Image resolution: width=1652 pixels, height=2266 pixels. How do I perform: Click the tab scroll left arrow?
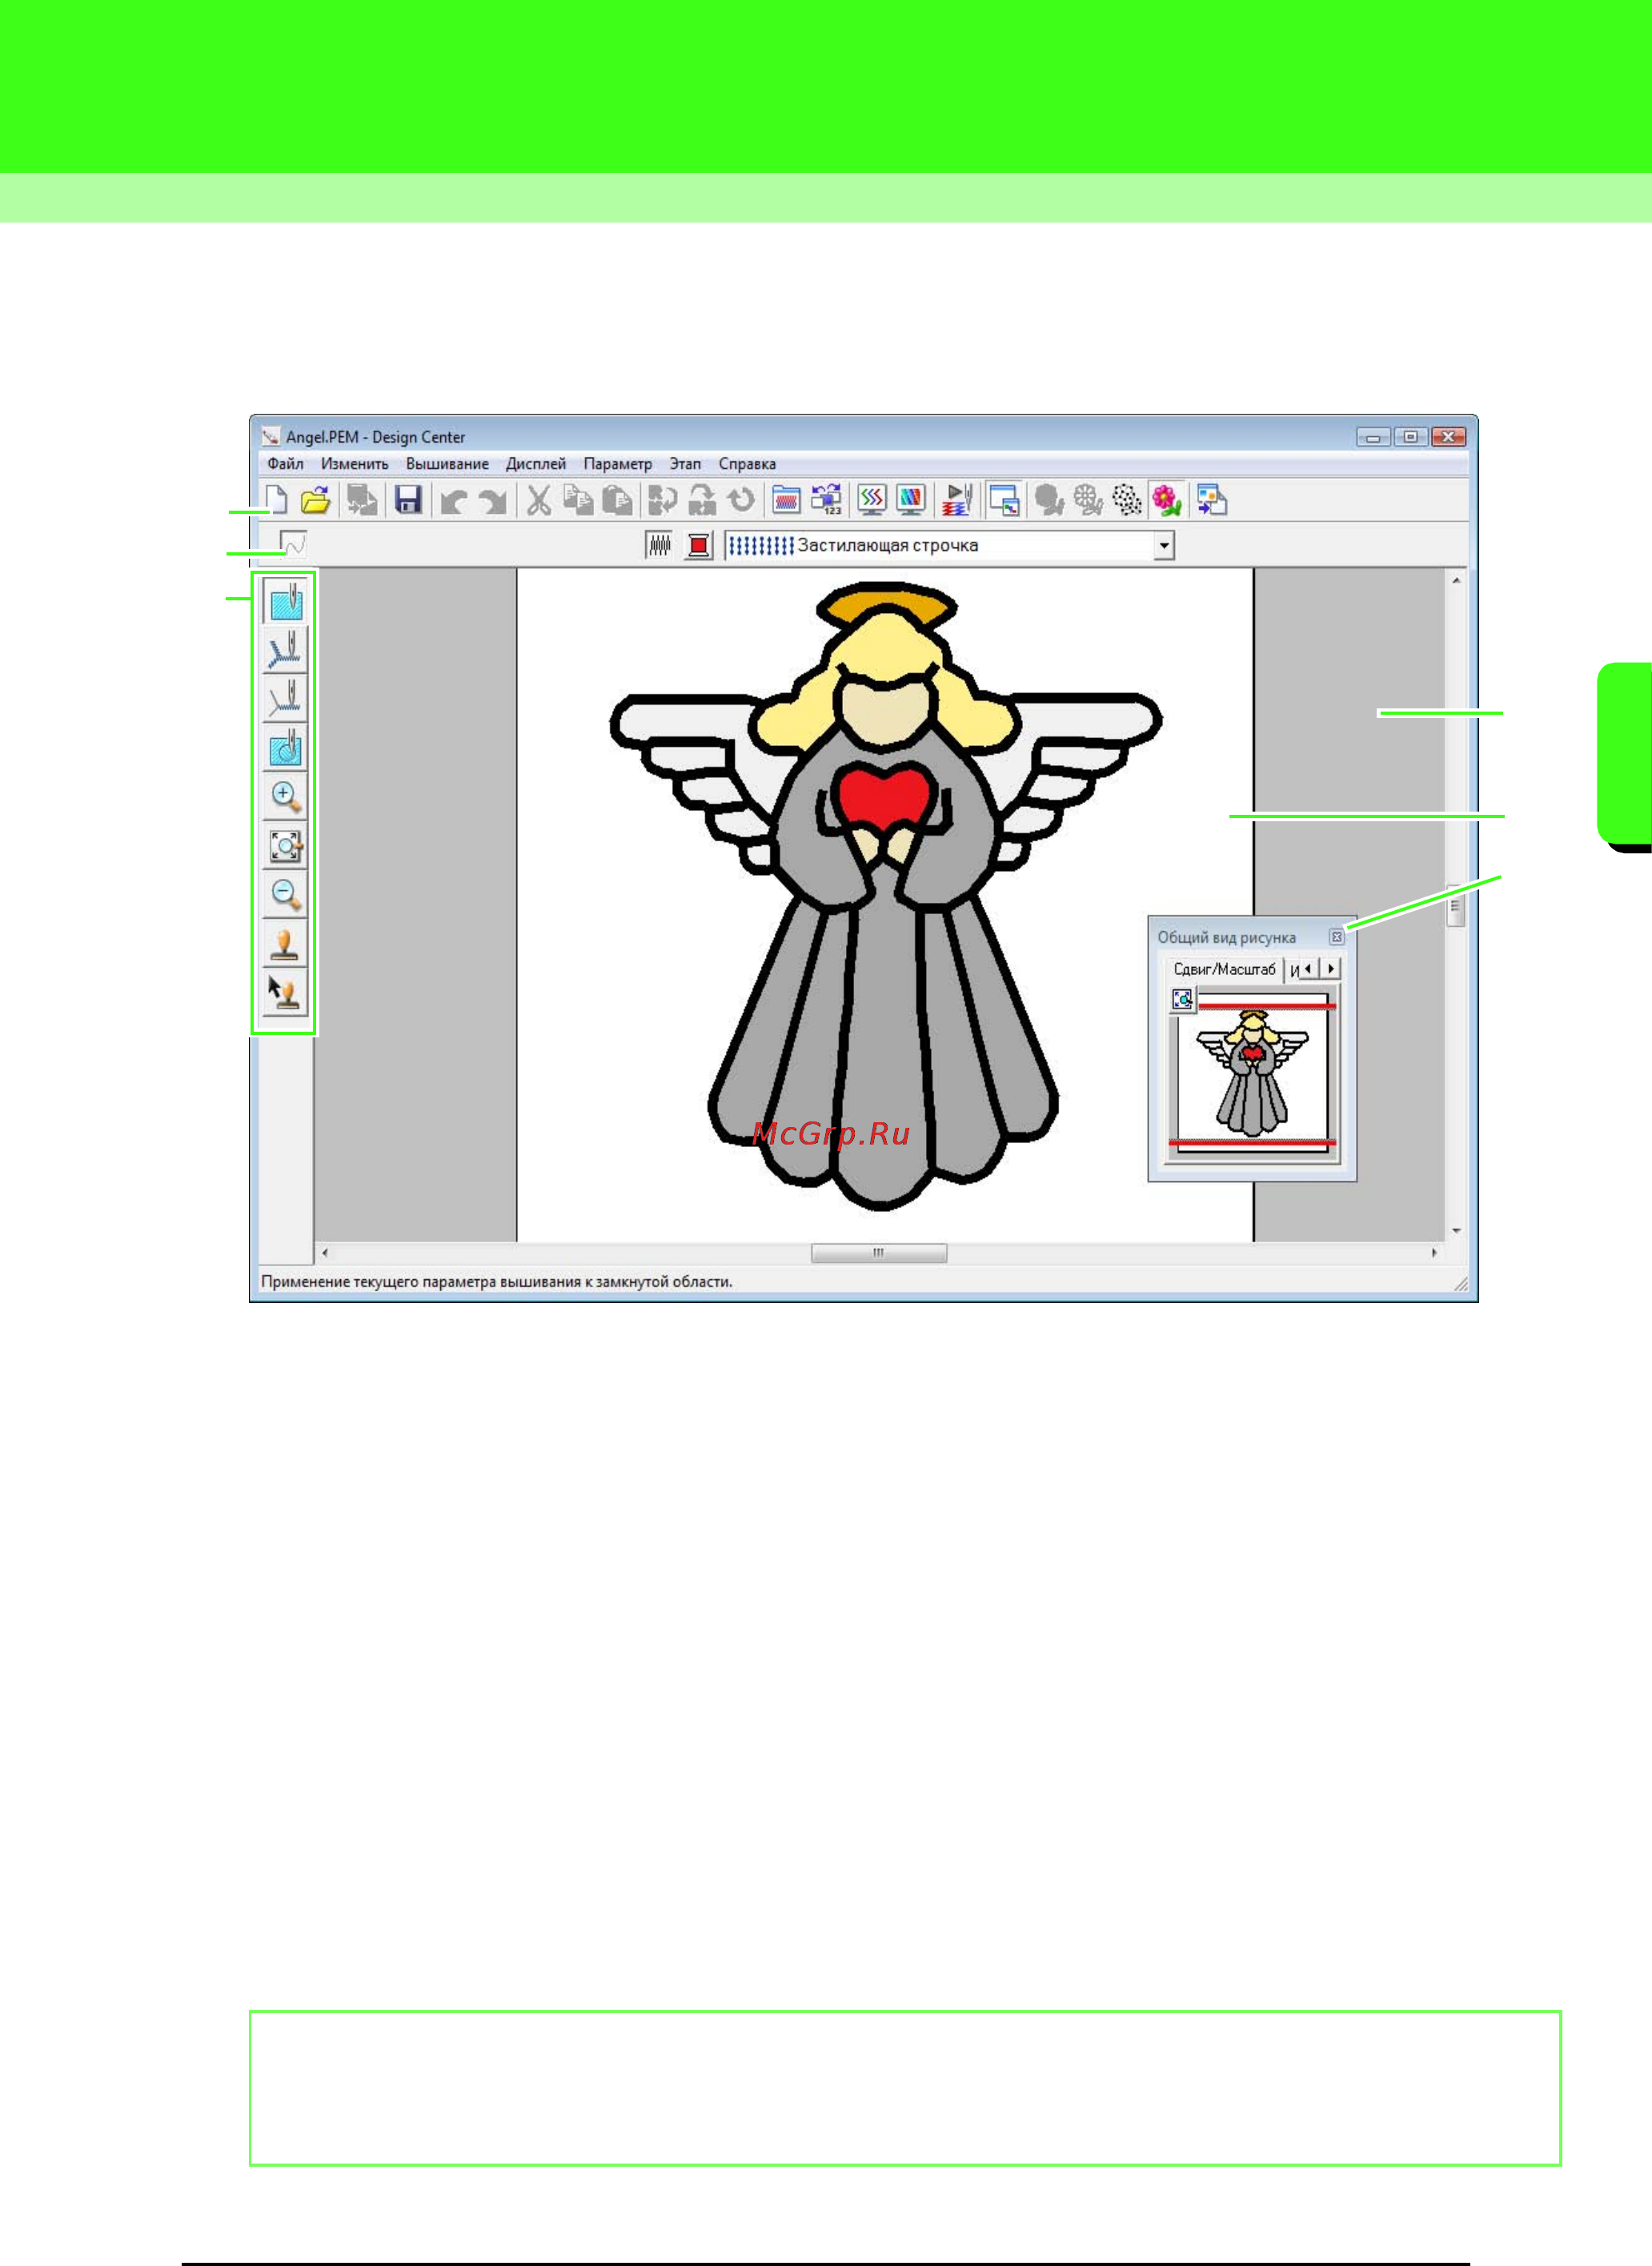1308,969
